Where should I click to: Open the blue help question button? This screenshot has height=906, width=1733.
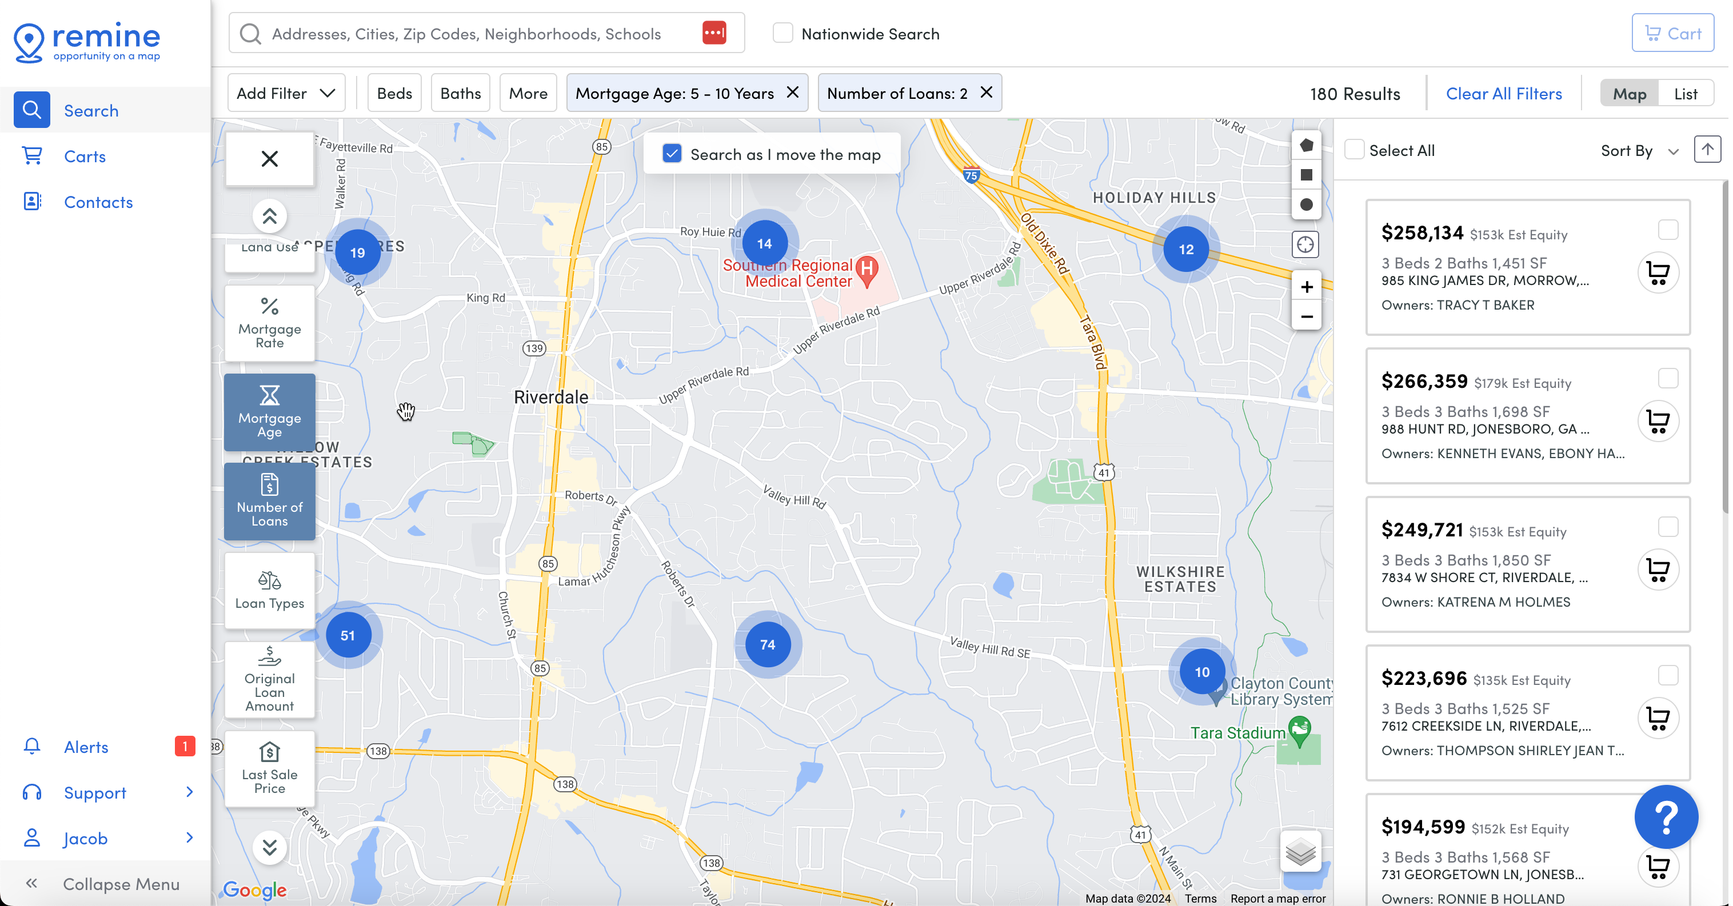pos(1666,817)
